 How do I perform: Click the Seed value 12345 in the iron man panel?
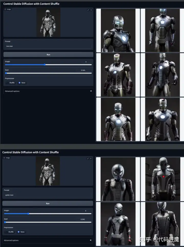tap(84, 70)
